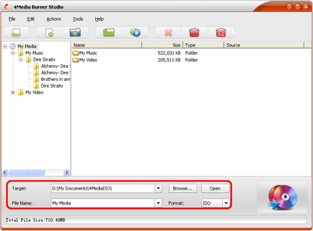Click the Browse... button

[x=183, y=188]
